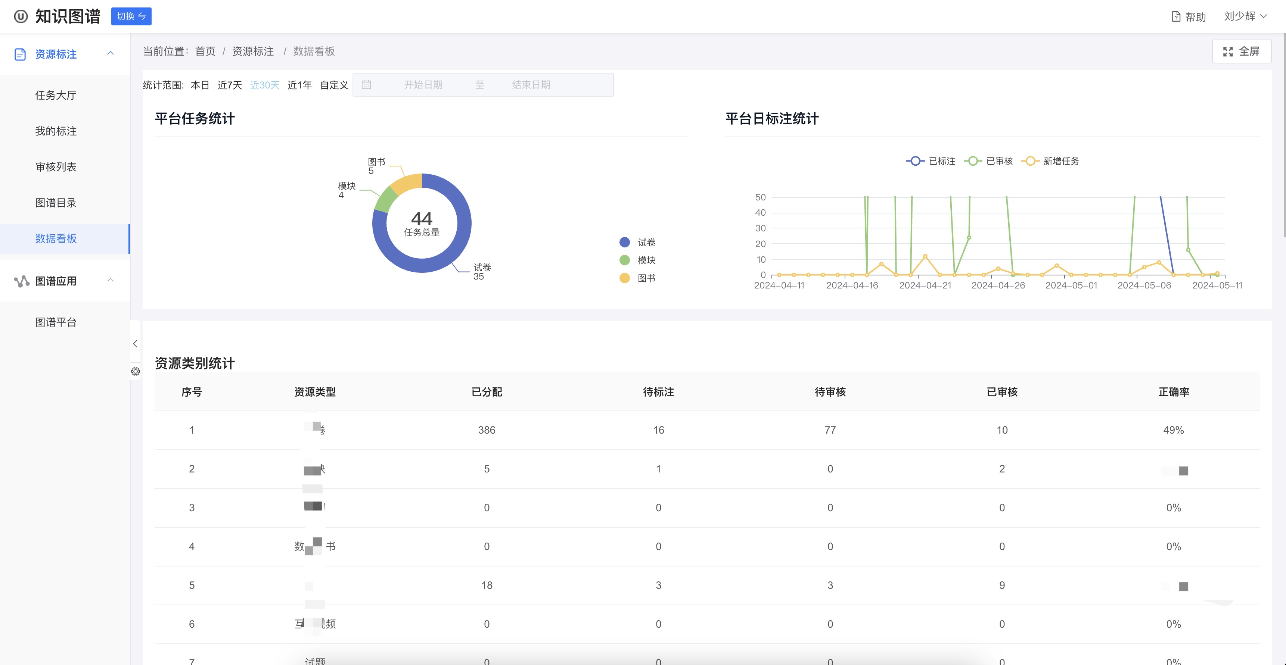This screenshot has height=665, width=1286.
Task: Click the 切换 switch button
Action: [131, 16]
